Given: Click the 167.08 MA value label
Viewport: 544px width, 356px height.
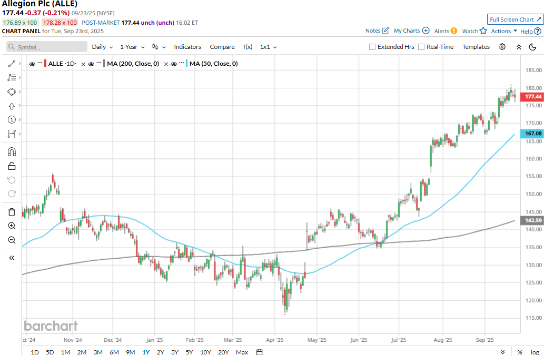Looking at the screenshot, I should [533, 134].
